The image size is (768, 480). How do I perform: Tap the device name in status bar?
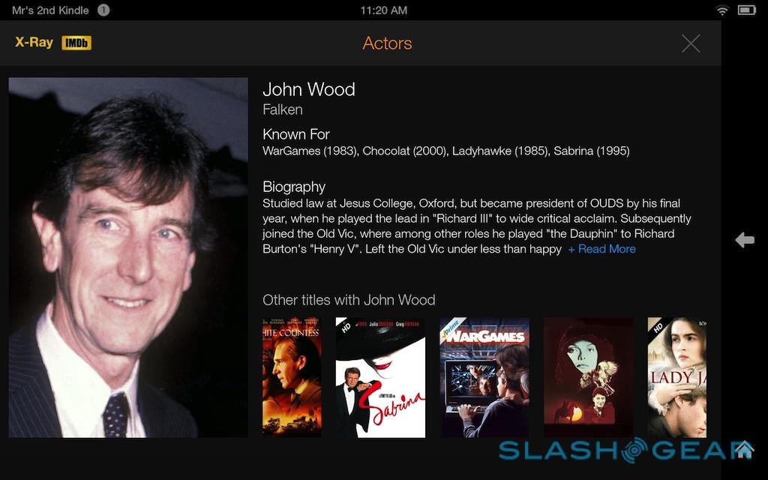tap(50, 10)
